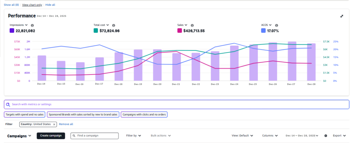Screen dimensions: 353x143
Task: Click the info icon beside ACOS
Action: pyautogui.click(x=276, y=25)
